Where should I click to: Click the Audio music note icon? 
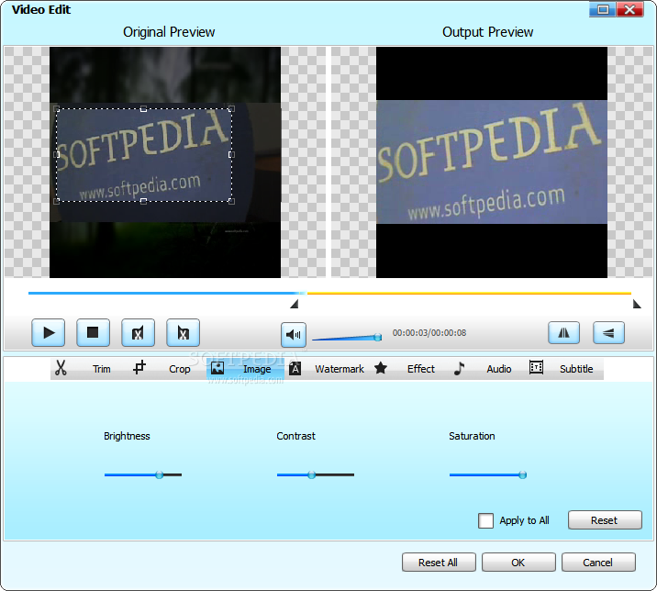pos(459,368)
